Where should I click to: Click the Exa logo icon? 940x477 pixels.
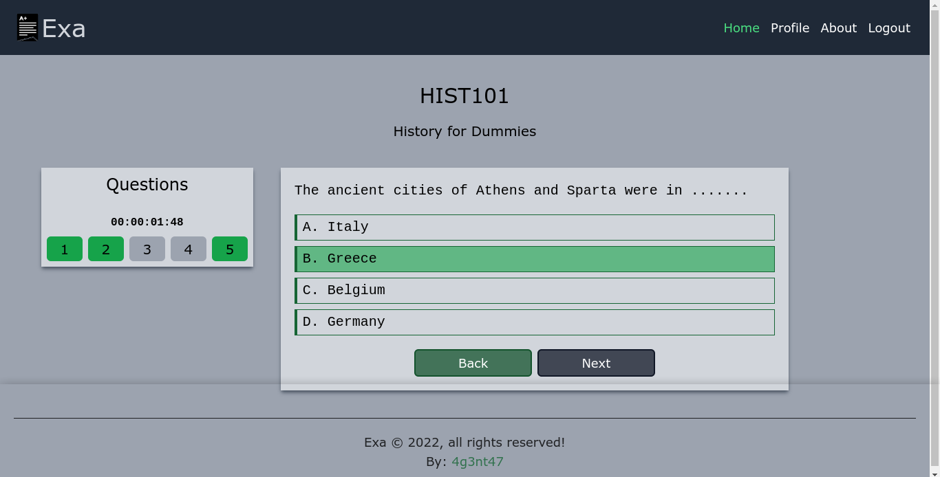tap(28, 27)
